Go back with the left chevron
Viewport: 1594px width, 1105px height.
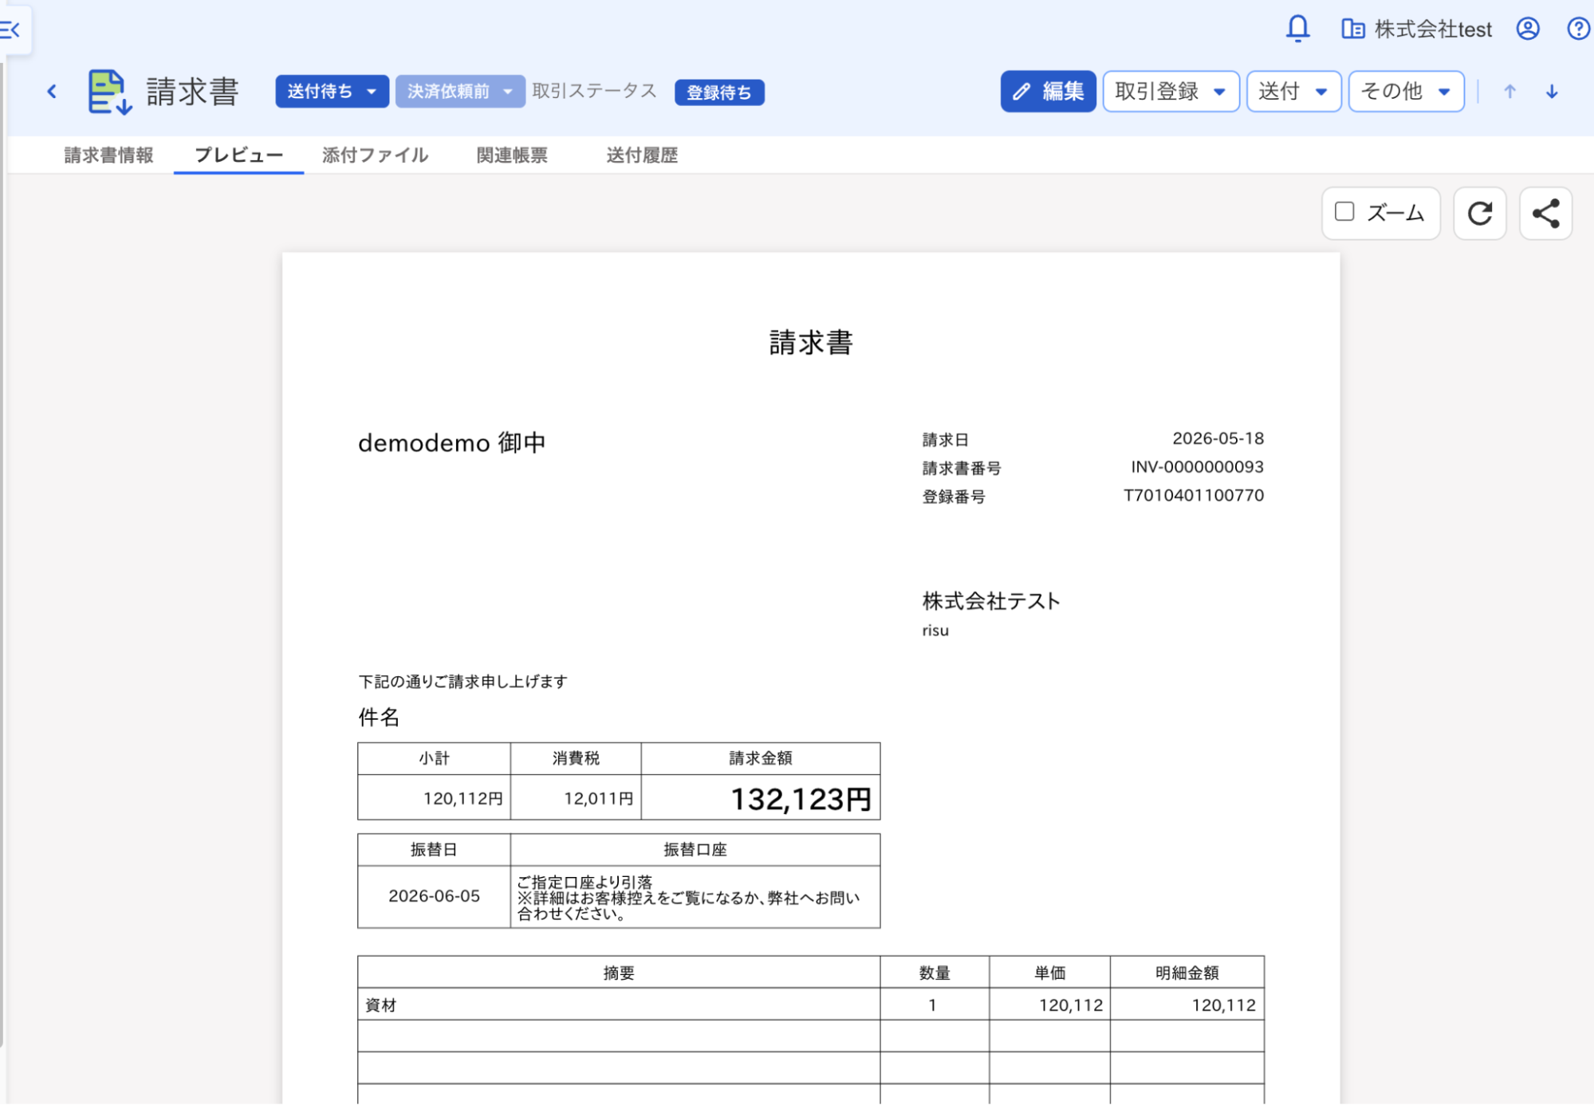[x=52, y=92]
